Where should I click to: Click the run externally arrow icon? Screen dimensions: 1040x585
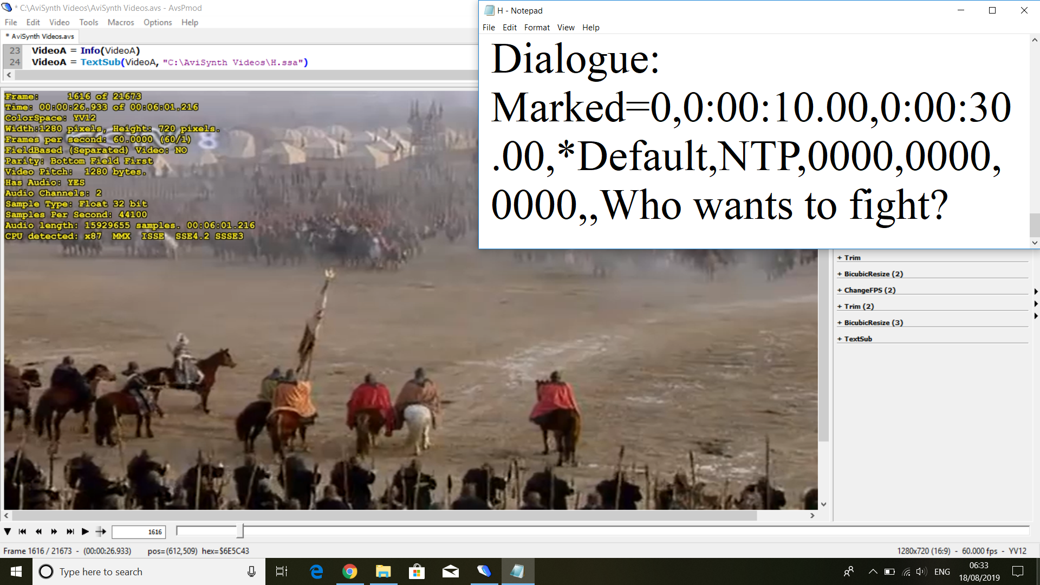click(101, 531)
